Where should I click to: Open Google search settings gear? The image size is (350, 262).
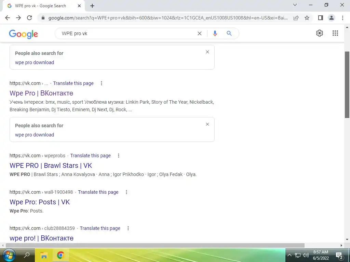pos(320,33)
